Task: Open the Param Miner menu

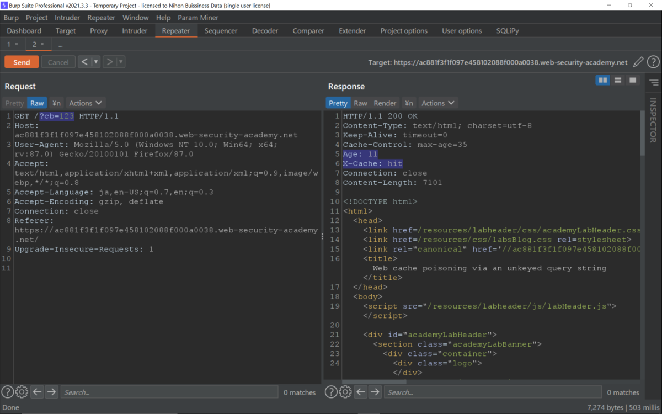Action: (198, 18)
